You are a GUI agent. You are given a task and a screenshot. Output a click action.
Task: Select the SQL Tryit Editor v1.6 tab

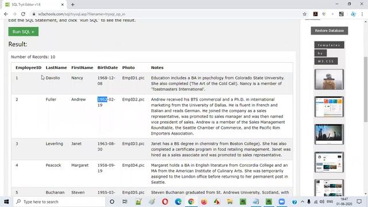pos(34,5)
